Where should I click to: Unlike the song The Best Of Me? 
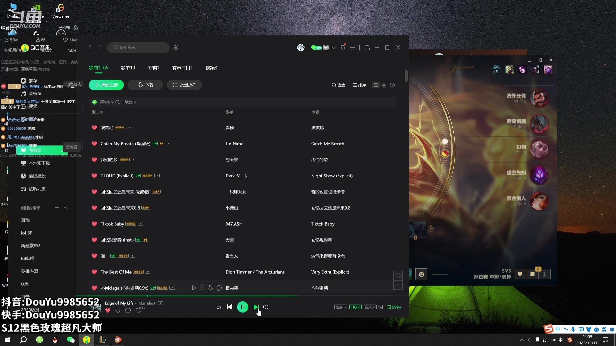(x=94, y=272)
